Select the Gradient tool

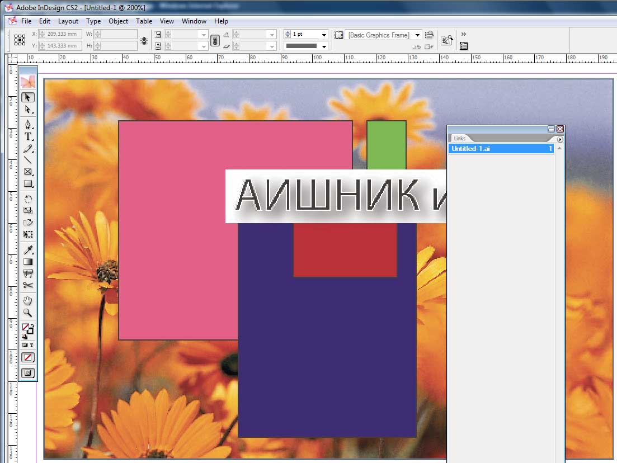pyautogui.click(x=27, y=262)
